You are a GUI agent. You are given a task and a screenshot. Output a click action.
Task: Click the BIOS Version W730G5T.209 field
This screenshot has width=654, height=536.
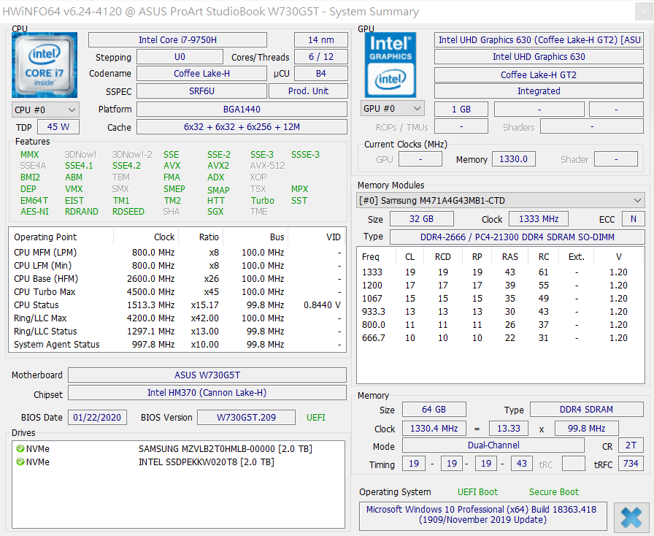click(246, 418)
